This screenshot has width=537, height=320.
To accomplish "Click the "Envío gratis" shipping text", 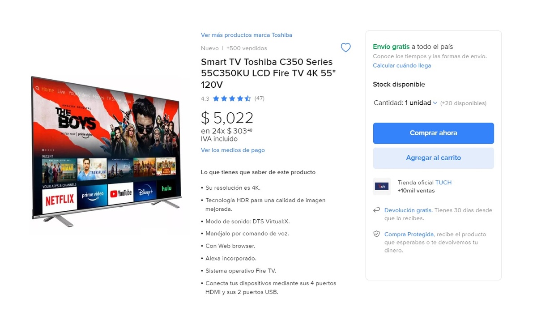I will pyautogui.click(x=391, y=47).
